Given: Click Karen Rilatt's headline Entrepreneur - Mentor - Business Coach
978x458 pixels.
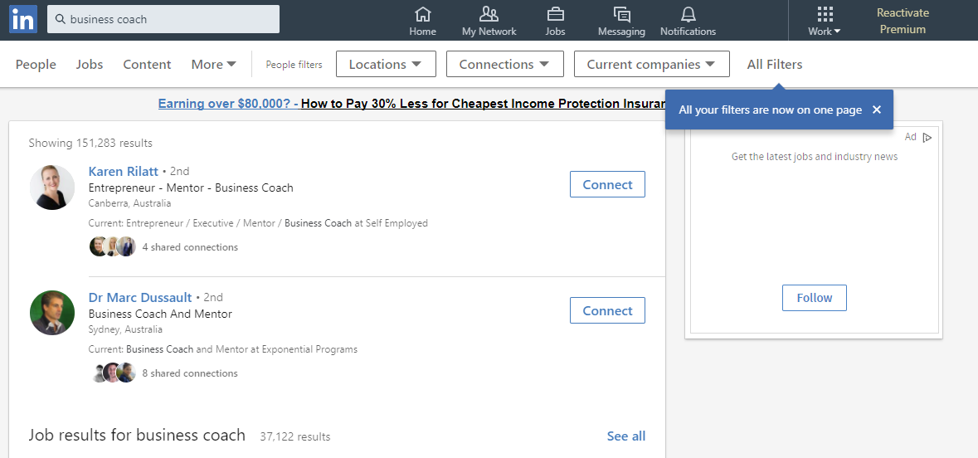Looking at the screenshot, I should click(191, 188).
